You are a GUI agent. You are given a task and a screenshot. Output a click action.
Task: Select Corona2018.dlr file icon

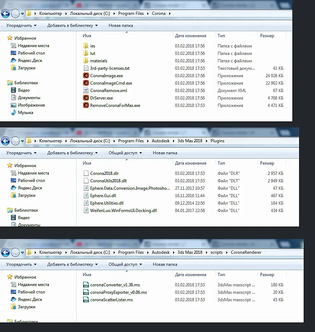86,173
